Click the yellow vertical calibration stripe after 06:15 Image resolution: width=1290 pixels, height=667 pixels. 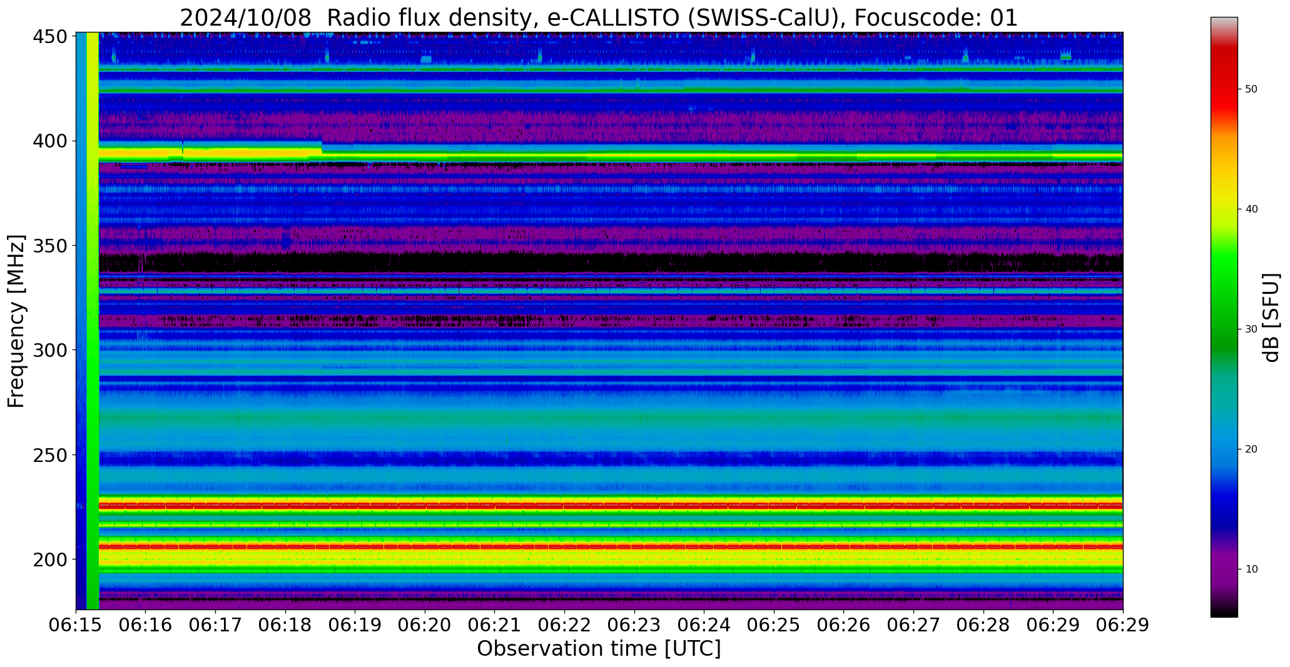[x=93, y=321]
